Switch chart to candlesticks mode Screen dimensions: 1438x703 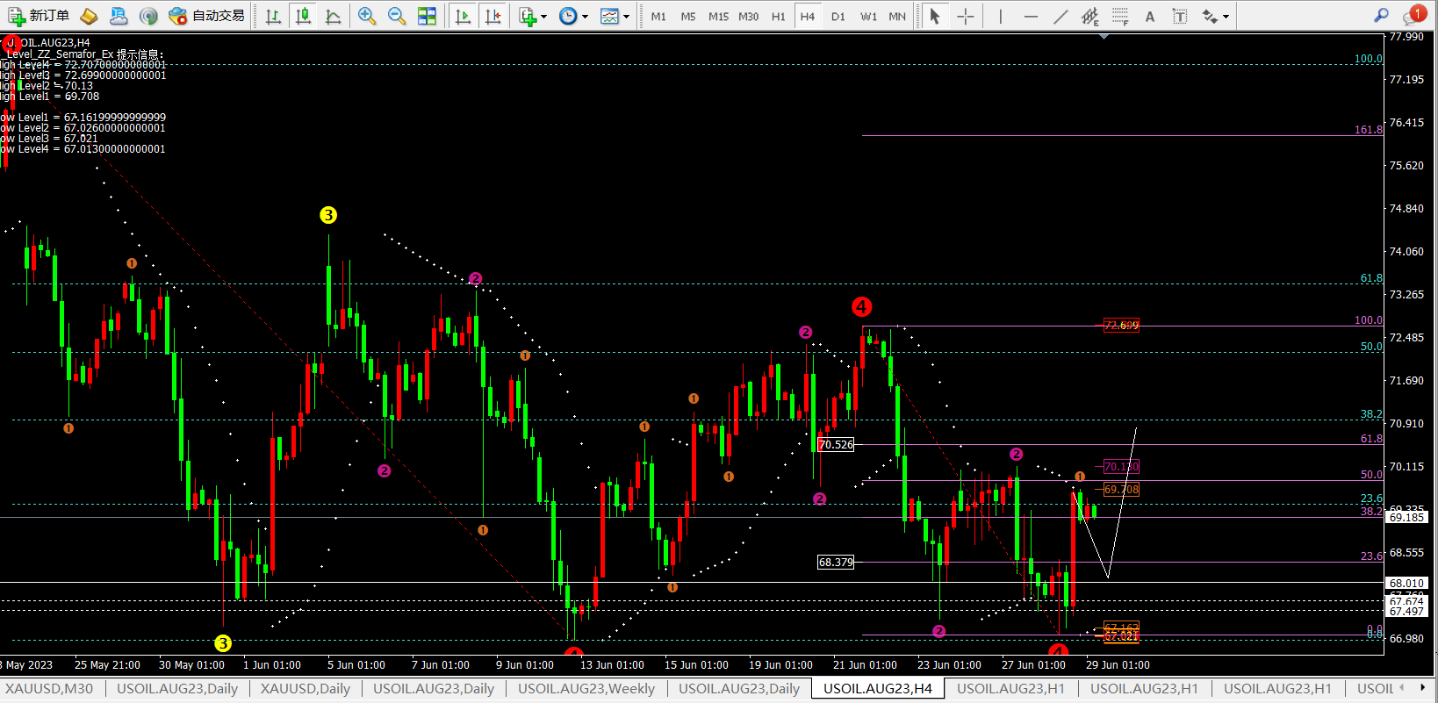[304, 16]
